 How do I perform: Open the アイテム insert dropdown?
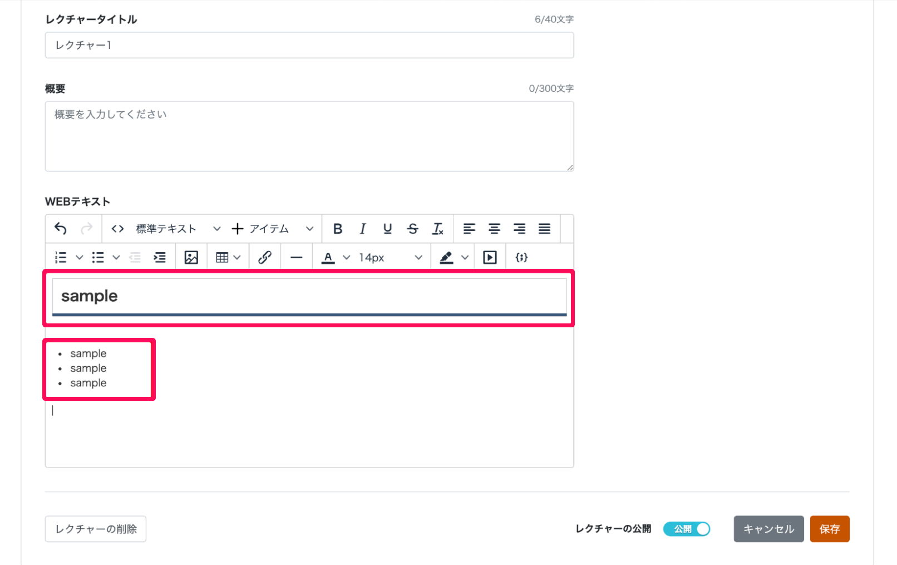(x=273, y=229)
